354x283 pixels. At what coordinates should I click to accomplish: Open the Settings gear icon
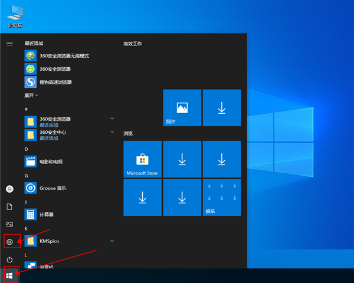click(x=9, y=241)
